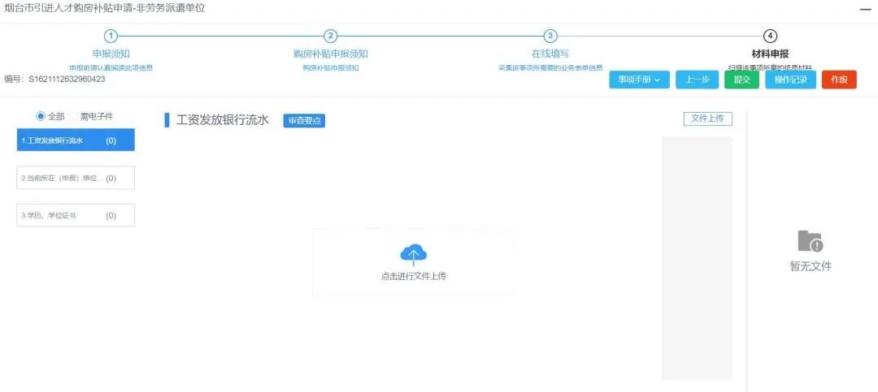Select the 需电子件 radio option
Viewport: 878px width, 392px height.
coord(73,116)
